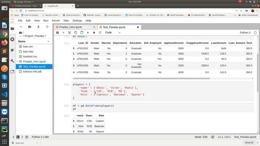260x146 pixels.
Task: Open loan.csv in the file browser
Action: tap(34, 47)
